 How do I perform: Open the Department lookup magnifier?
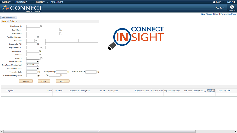40,51
